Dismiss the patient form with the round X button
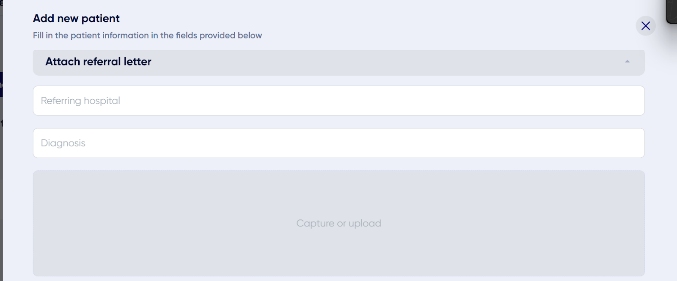Screen dimensions: 677x281 point(646,26)
